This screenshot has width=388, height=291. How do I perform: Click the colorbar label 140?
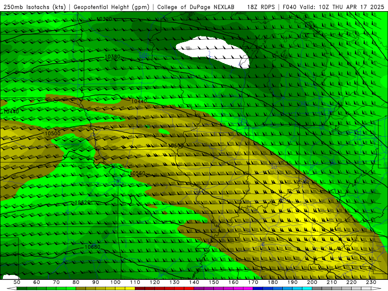tap(194, 282)
